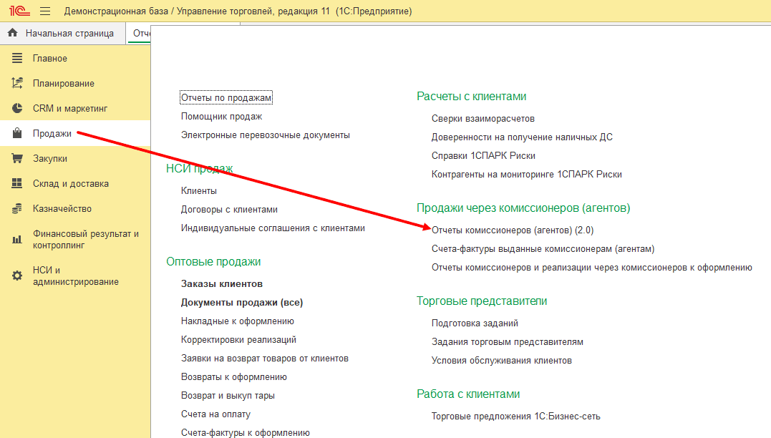Image resolution: width=771 pixels, height=438 pixels.
Task: Click the Казначейство coins icon
Action: (17, 208)
